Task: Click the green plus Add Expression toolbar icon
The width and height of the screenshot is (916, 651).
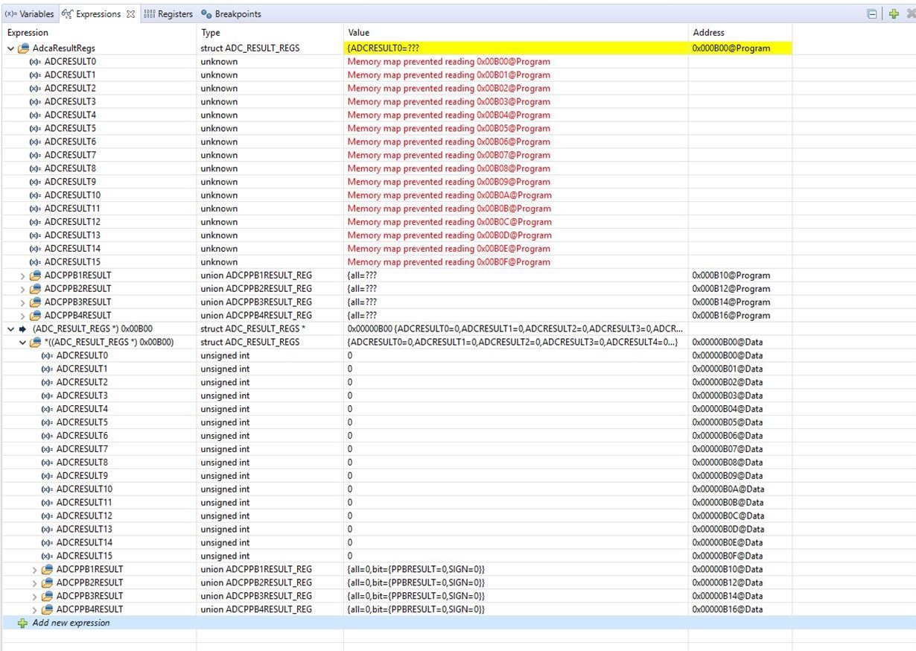Action: (x=894, y=14)
